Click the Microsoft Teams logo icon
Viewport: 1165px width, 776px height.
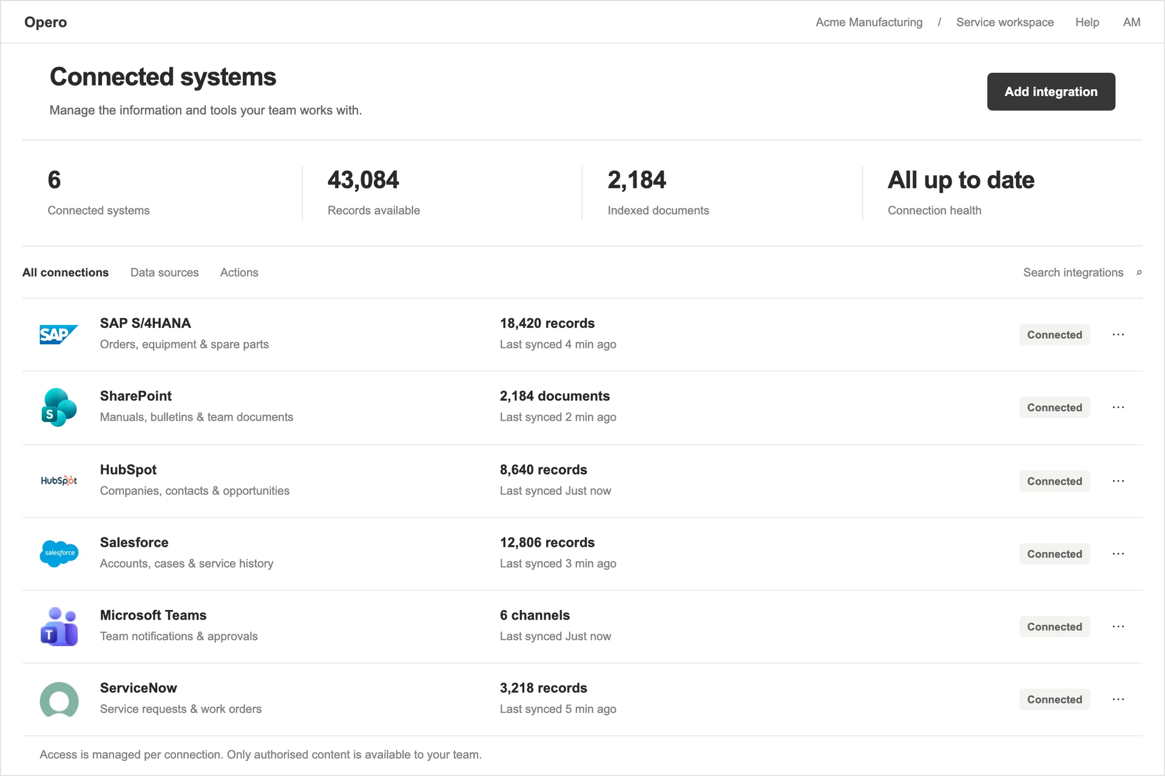59,626
